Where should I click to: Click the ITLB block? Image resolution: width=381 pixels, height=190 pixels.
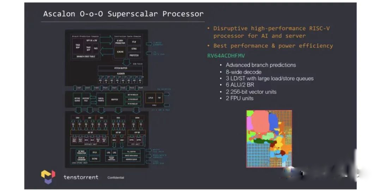(134, 42)
